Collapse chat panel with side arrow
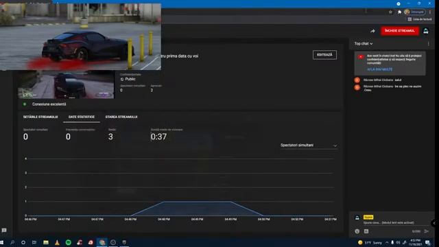This screenshot has height=247, width=439. pos(434,223)
